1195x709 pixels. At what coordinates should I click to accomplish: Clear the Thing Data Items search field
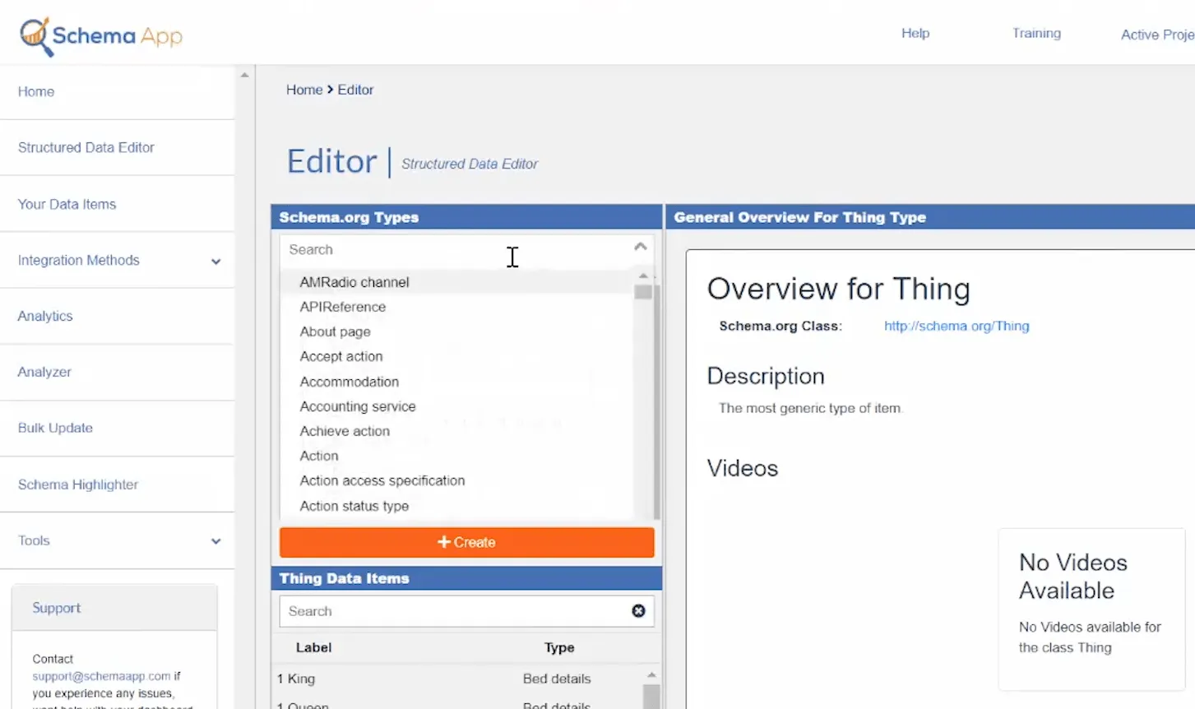tap(638, 610)
